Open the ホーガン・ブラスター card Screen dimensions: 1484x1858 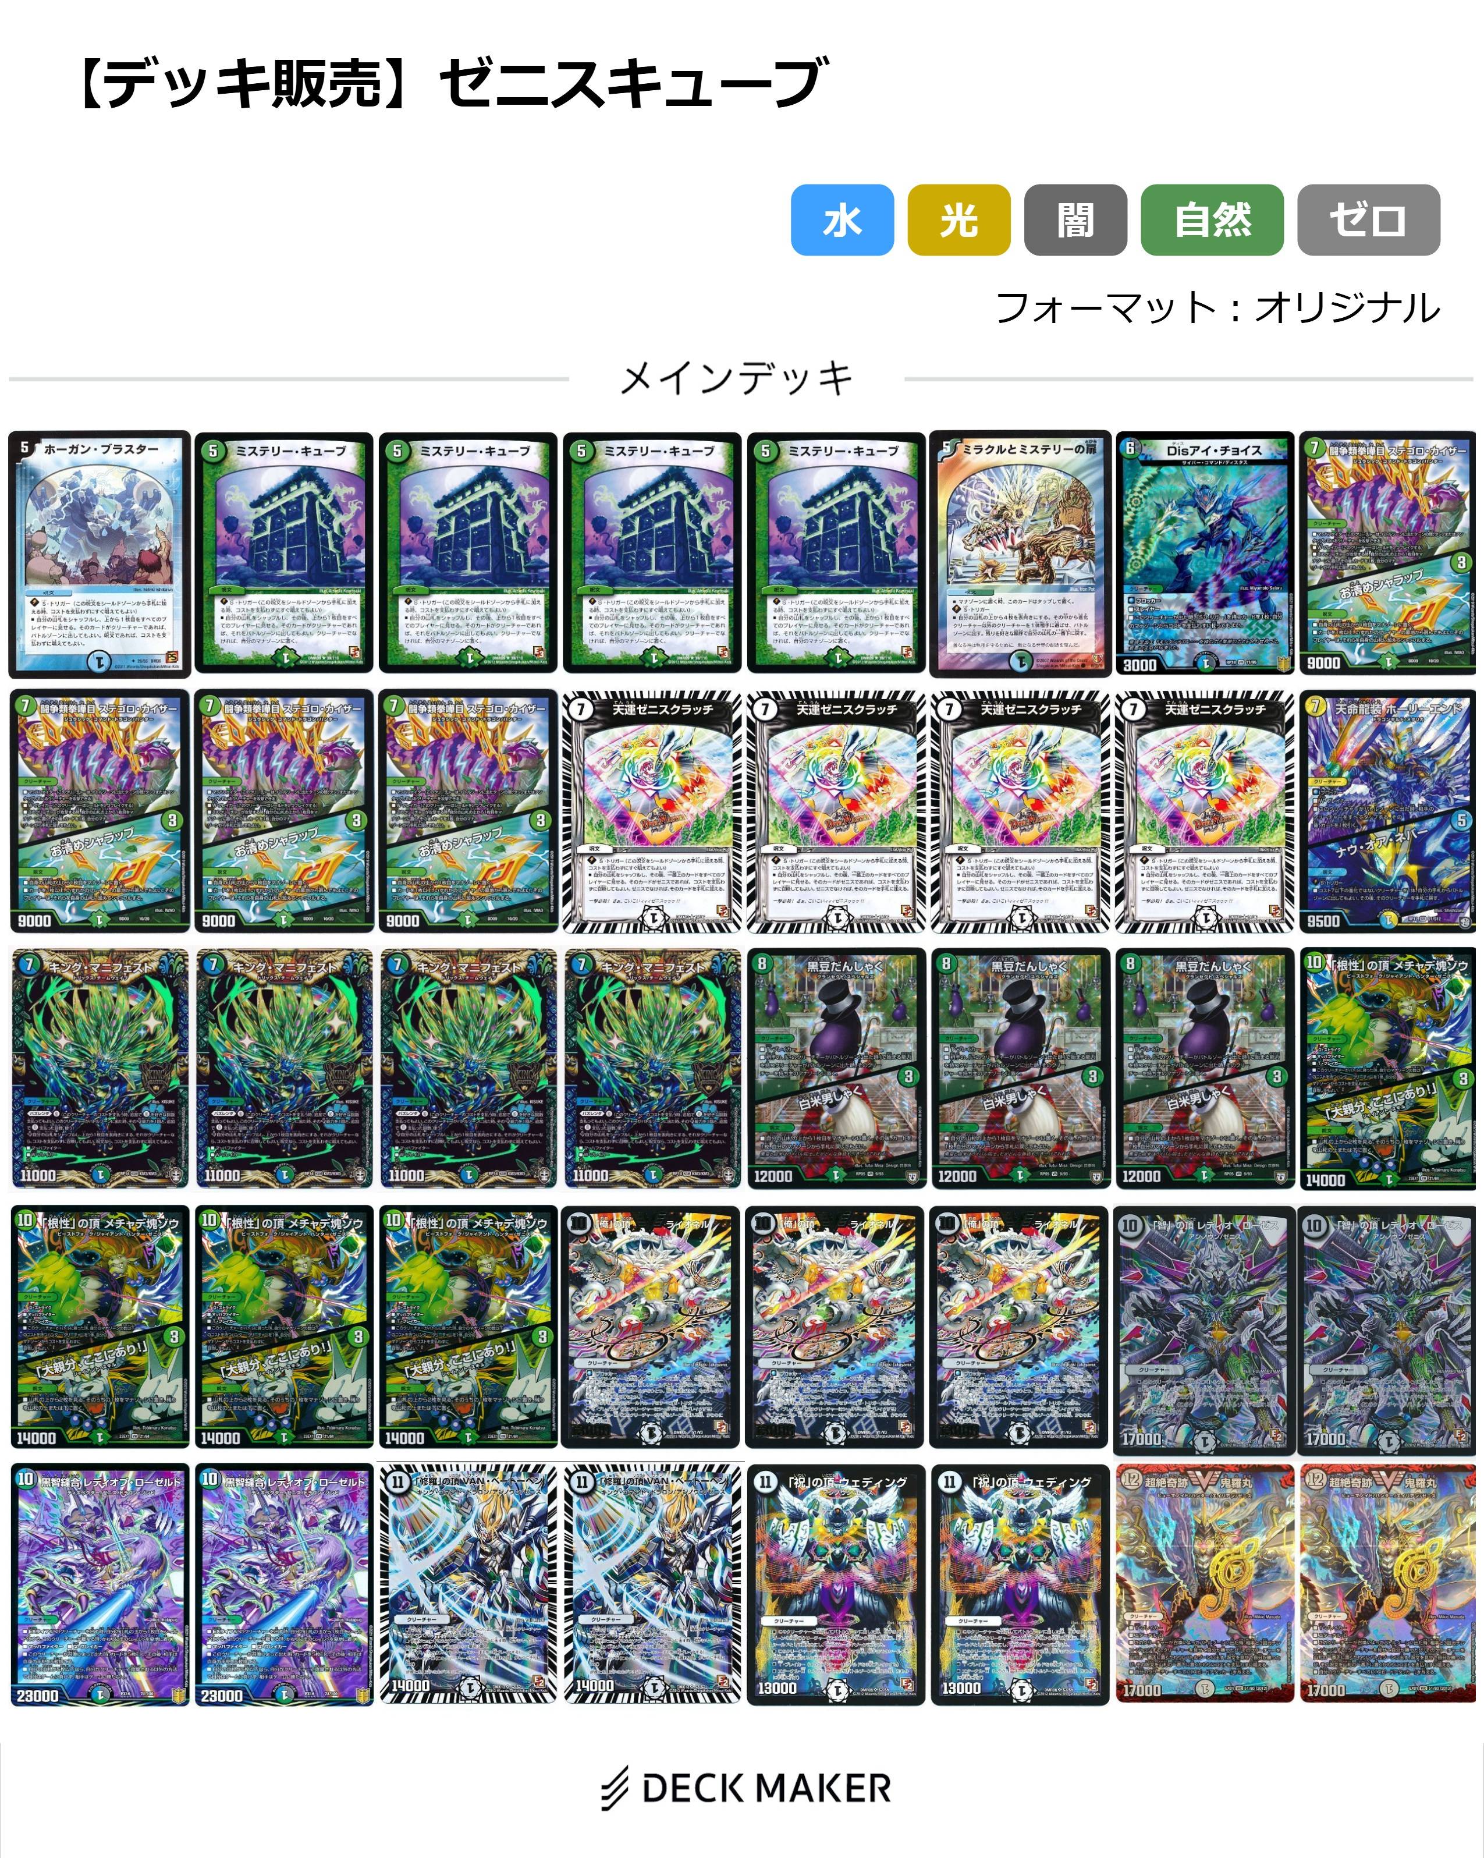coord(99,554)
